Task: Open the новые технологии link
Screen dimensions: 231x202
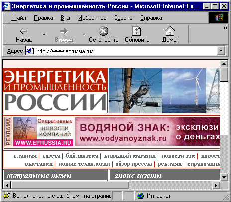Action: 84,164
